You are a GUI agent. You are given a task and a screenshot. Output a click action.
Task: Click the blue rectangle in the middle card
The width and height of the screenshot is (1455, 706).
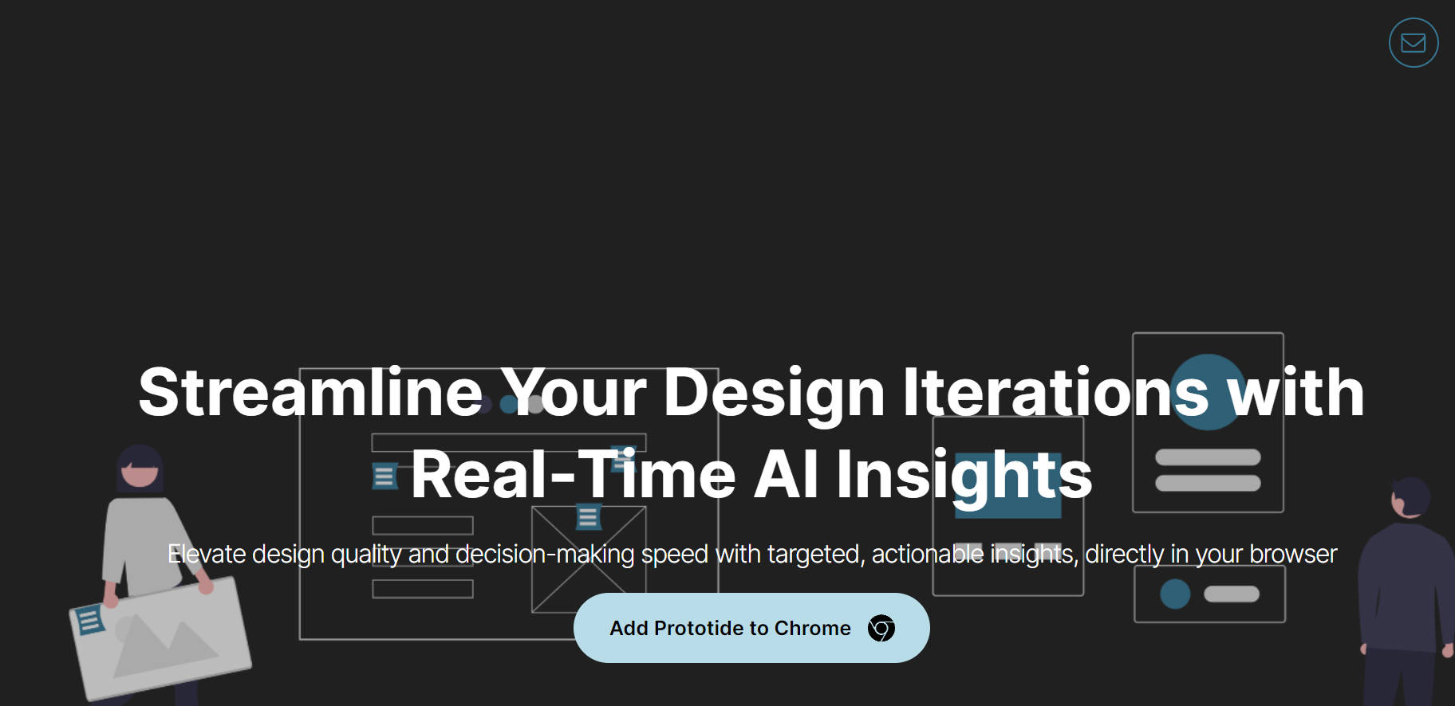click(1008, 510)
